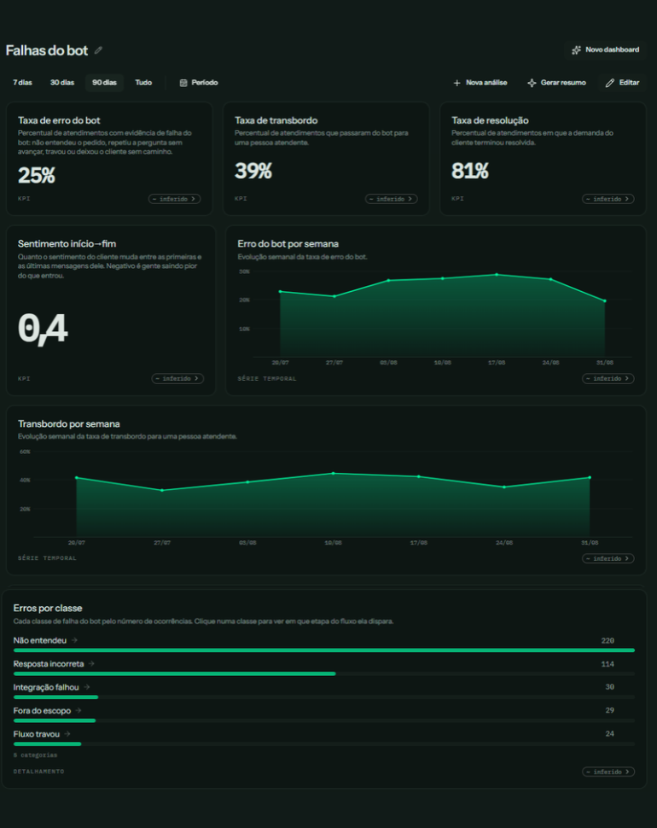
Task: Click the count 220 for Não entendeu
Action: pos(608,640)
